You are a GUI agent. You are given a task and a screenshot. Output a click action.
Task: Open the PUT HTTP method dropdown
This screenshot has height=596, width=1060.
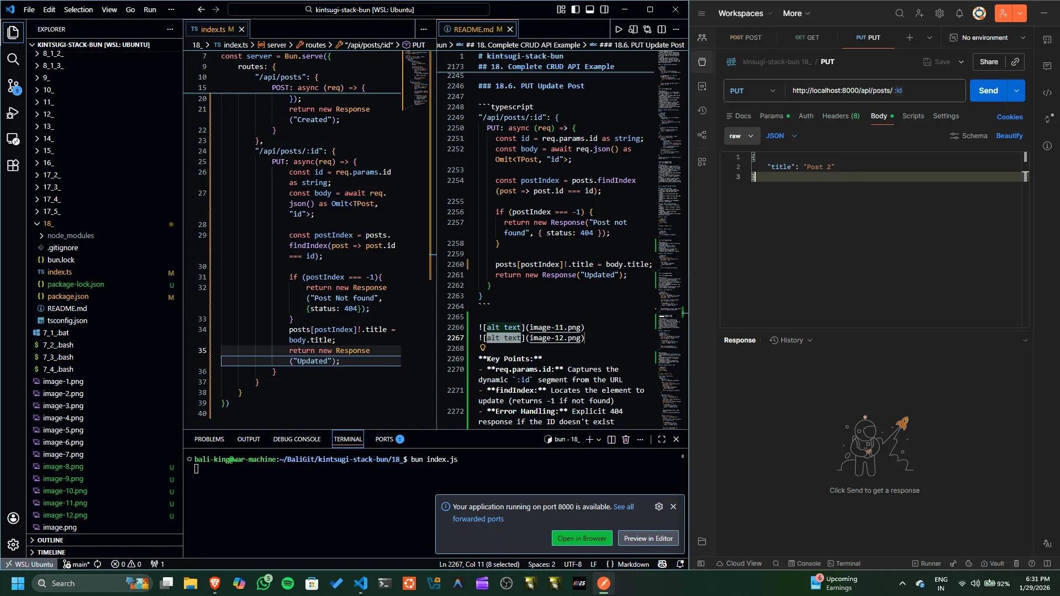[753, 91]
